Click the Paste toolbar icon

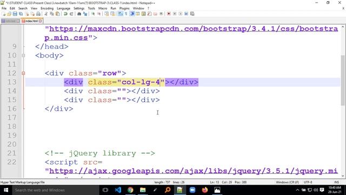[x=58, y=14]
